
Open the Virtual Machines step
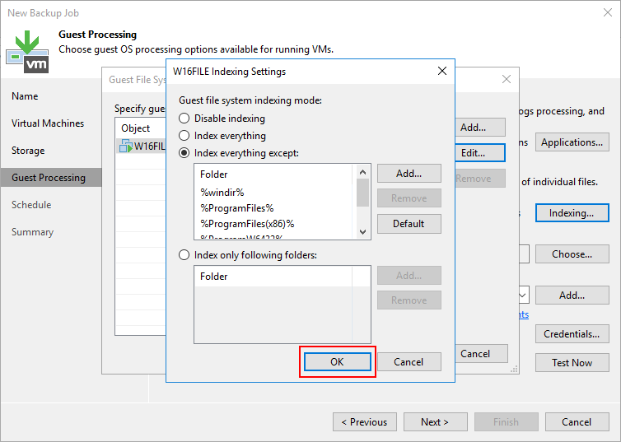pos(48,123)
